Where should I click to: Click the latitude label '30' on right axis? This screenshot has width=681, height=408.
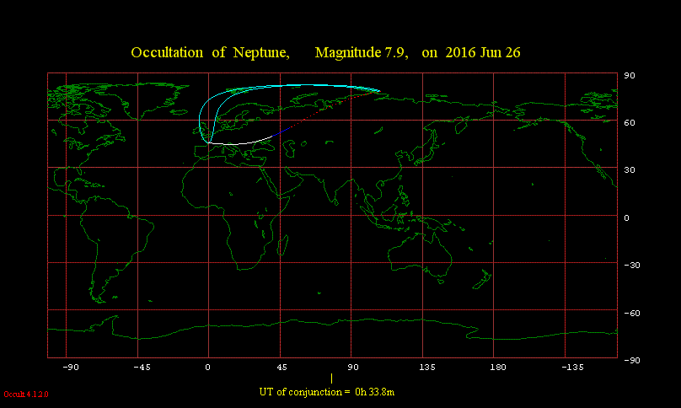point(630,170)
